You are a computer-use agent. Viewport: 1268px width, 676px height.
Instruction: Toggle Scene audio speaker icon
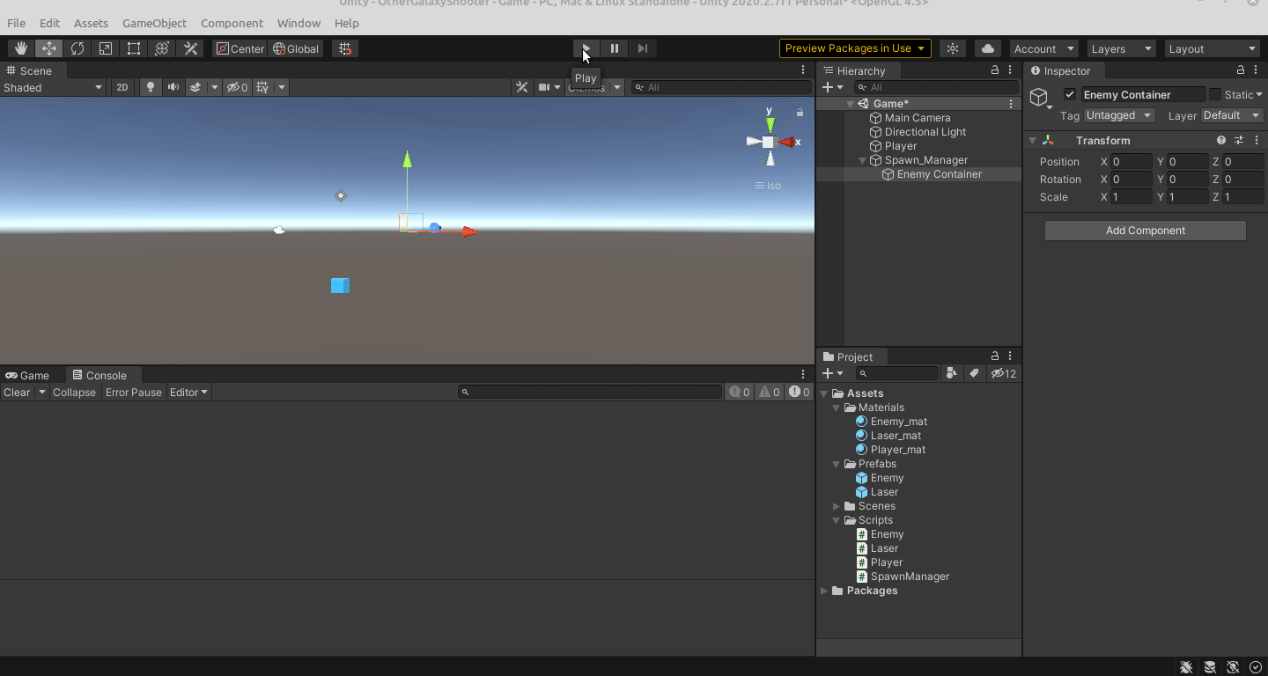pos(173,87)
